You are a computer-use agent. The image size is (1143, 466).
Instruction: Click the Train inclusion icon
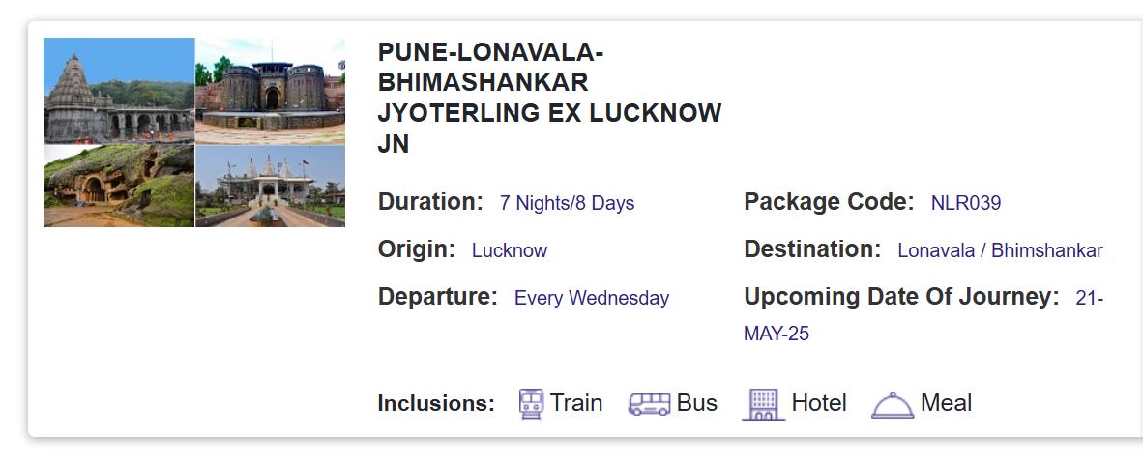pyautogui.click(x=531, y=403)
